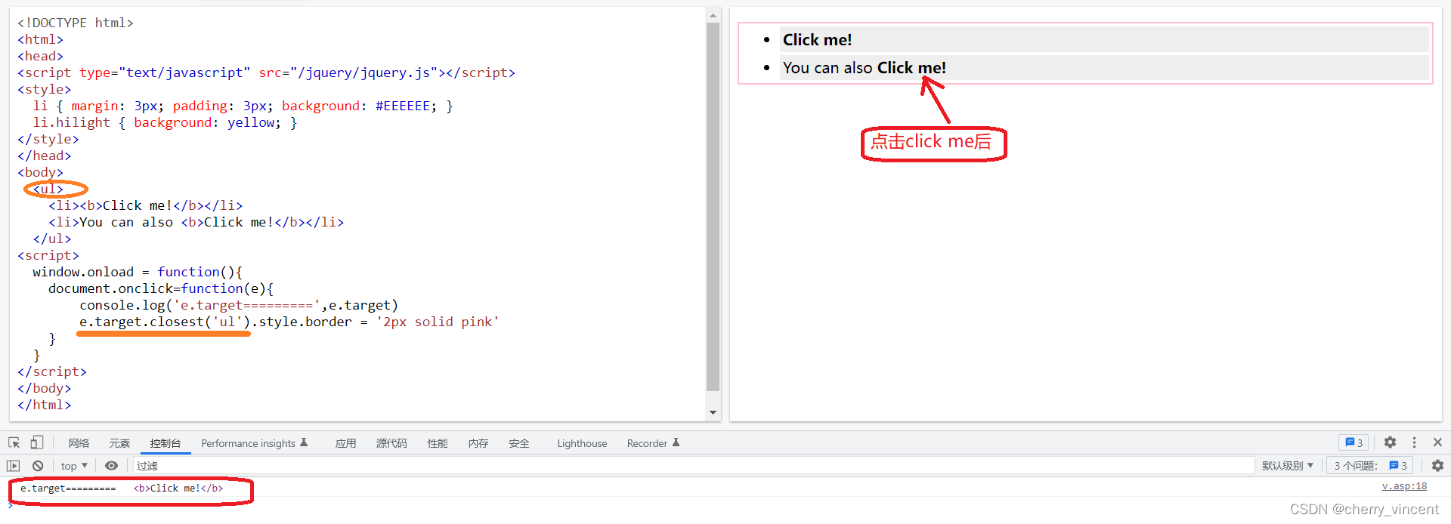The height and width of the screenshot is (524, 1451).
Task: Click the <b>Click me!</b> console output
Action: click(178, 488)
